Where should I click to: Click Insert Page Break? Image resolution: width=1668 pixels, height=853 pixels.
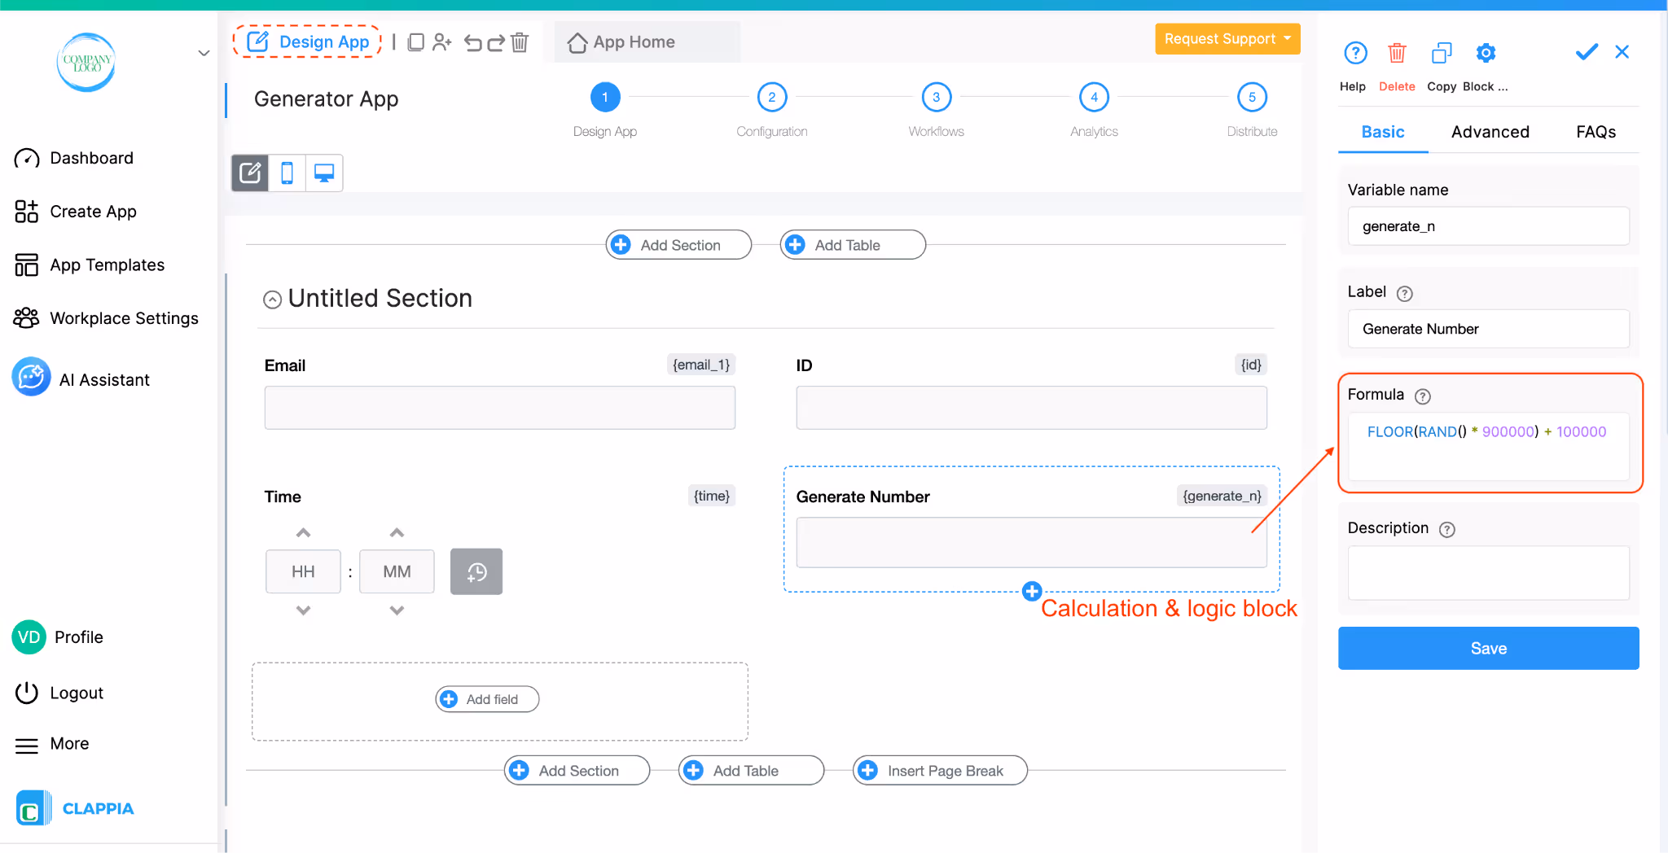[x=940, y=771]
